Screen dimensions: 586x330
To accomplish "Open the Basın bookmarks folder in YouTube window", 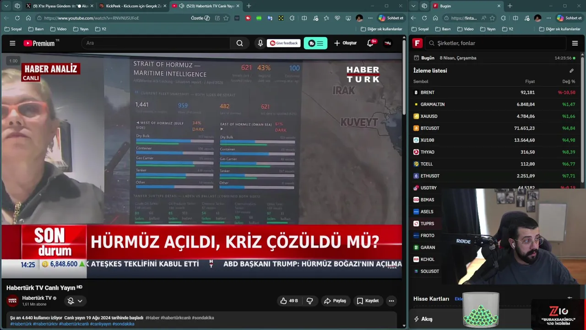I will (36, 29).
